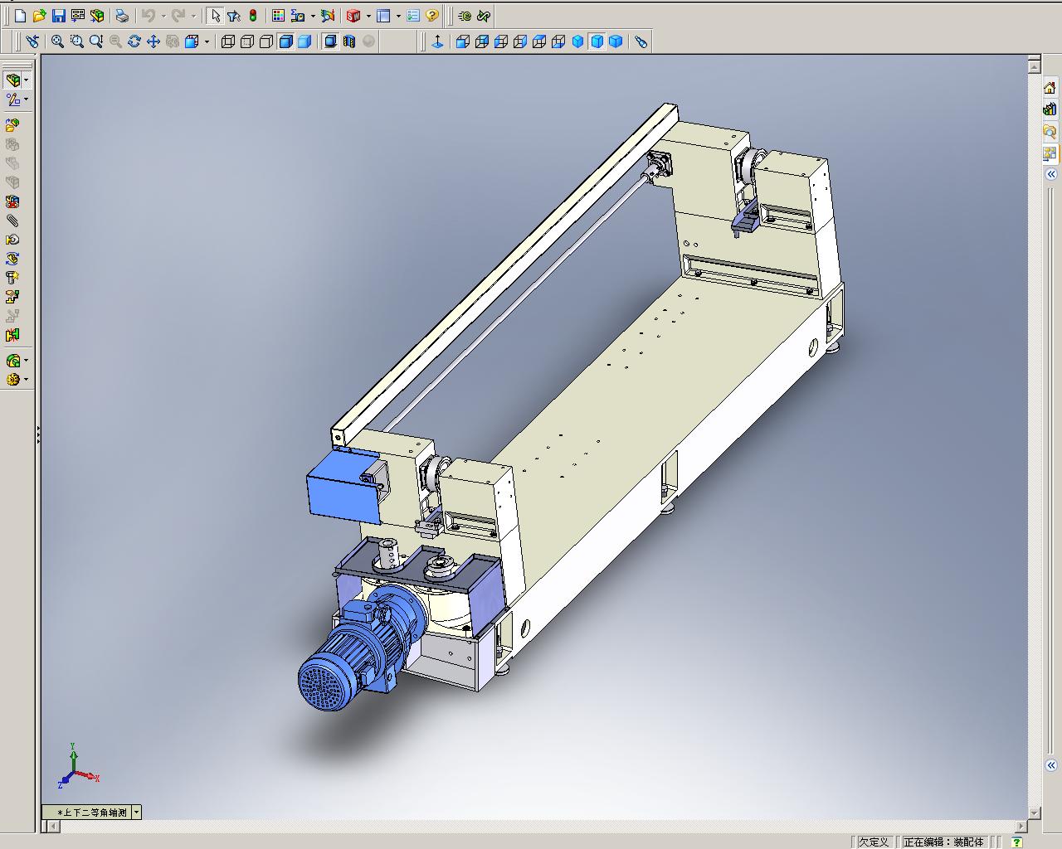Screen dimensions: 1062x849
Task: Make drawing from assembly
Action: (77, 16)
